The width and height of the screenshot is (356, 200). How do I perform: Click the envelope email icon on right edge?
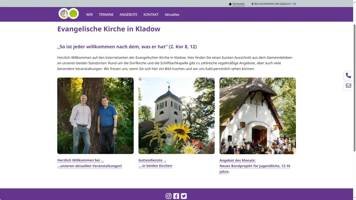click(348, 86)
